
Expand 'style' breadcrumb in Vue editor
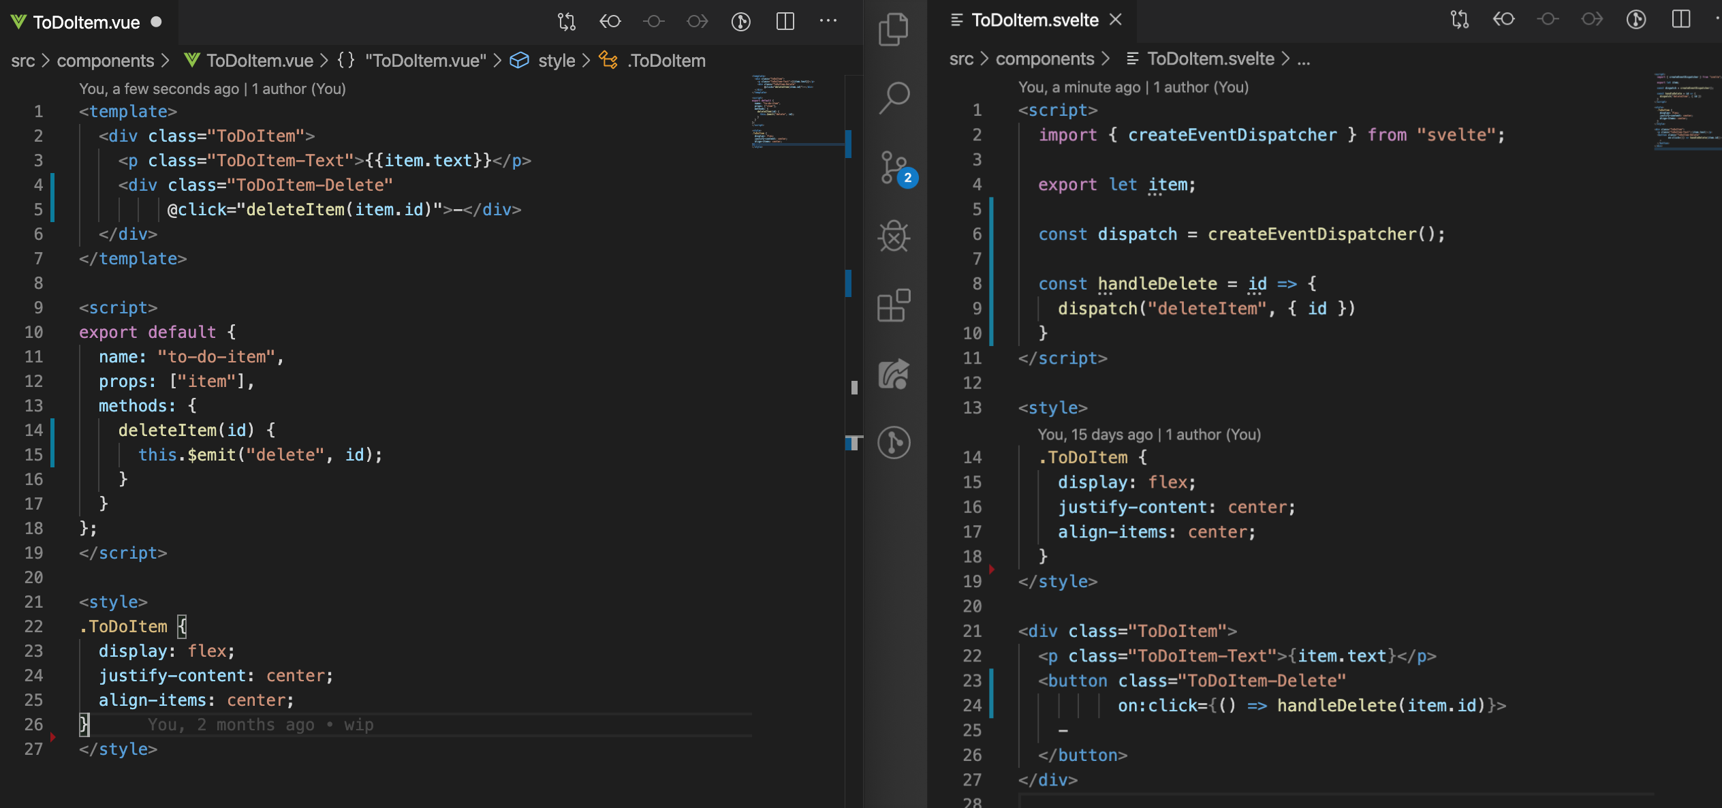(x=557, y=61)
